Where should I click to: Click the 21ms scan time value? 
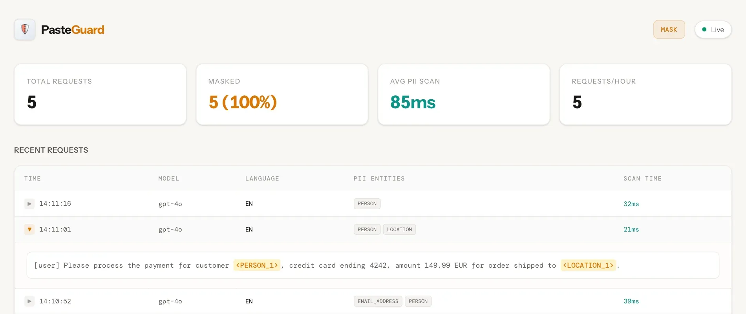pyautogui.click(x=631, y=229)
